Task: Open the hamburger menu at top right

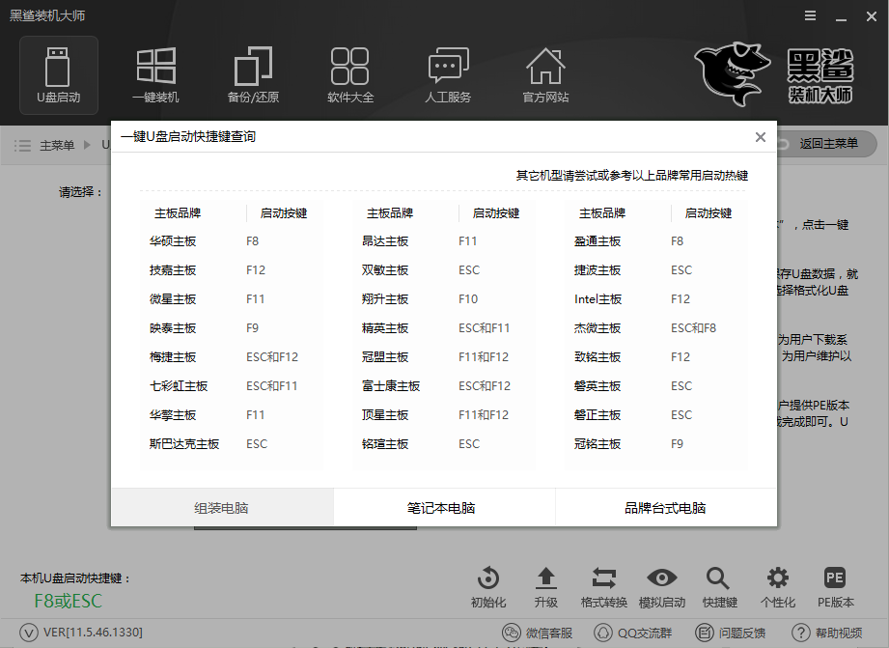Action: 809,15
